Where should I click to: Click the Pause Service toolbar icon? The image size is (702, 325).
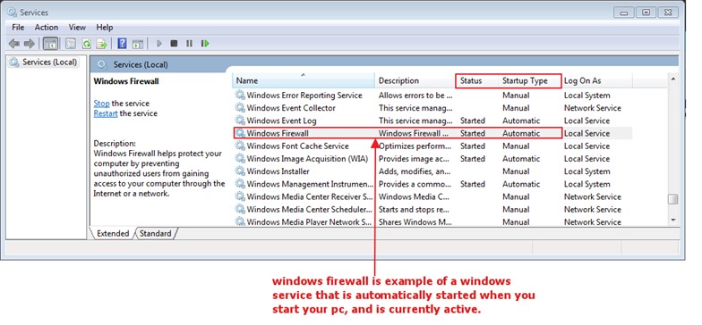coord(190,43)
